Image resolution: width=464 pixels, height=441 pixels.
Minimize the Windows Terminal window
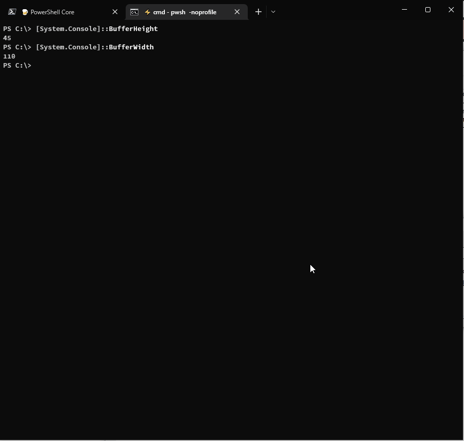pos(404,10)
